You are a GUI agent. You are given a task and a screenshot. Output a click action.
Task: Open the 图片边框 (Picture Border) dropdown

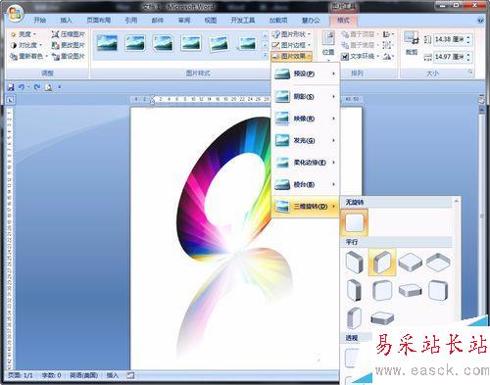(x=291, y=45)
